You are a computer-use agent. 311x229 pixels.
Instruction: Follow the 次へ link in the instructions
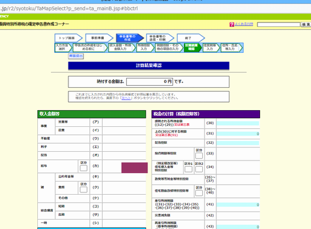pos(126,98)
